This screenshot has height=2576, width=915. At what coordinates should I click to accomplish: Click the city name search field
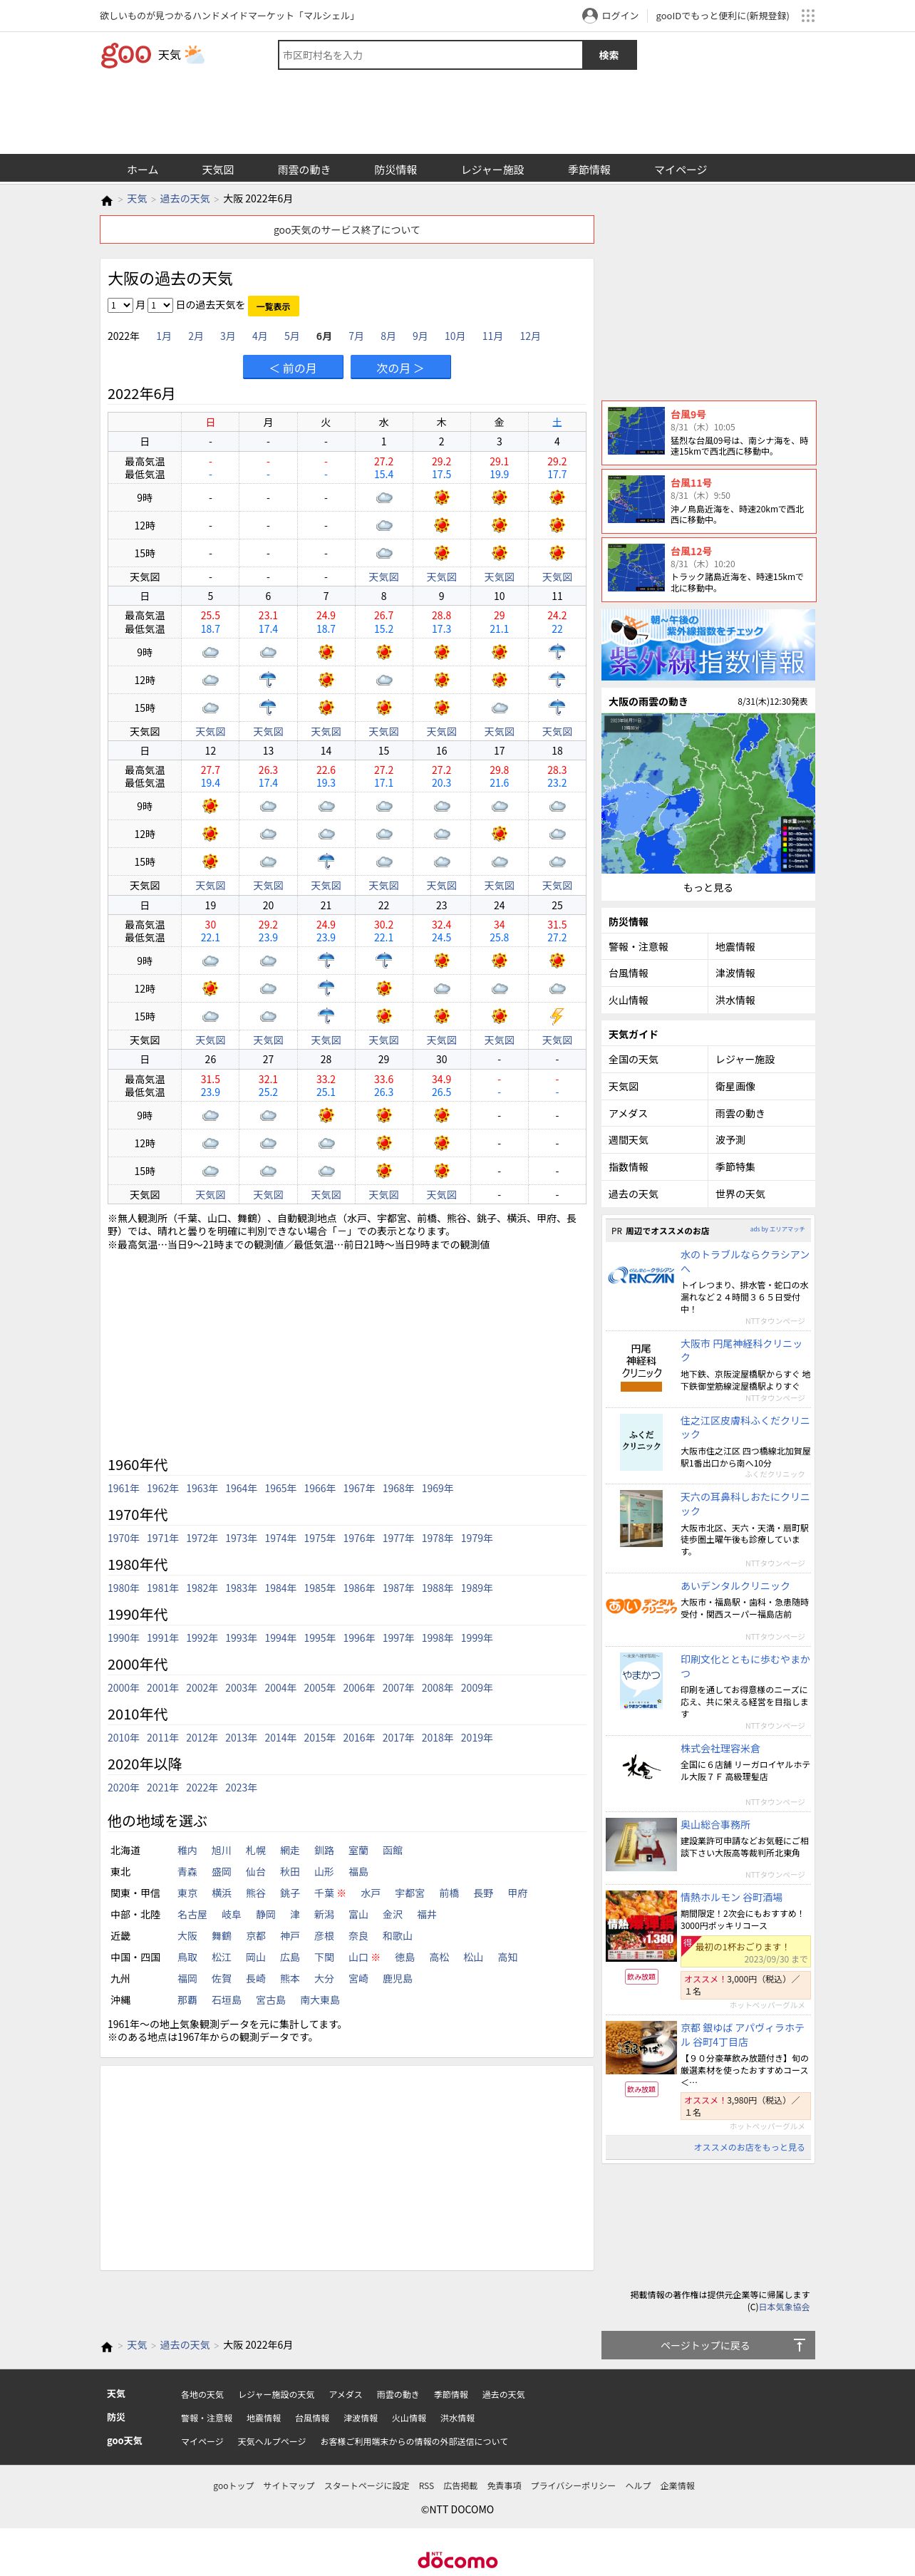(430, 55)
